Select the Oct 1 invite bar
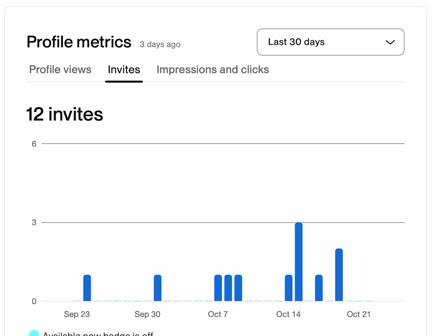 (157, 288)
